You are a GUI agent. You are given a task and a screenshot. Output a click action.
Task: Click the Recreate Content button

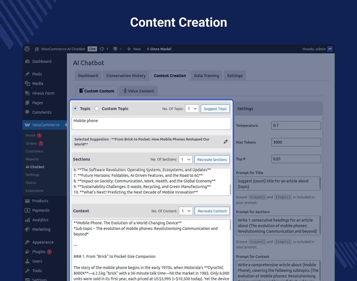212,211
